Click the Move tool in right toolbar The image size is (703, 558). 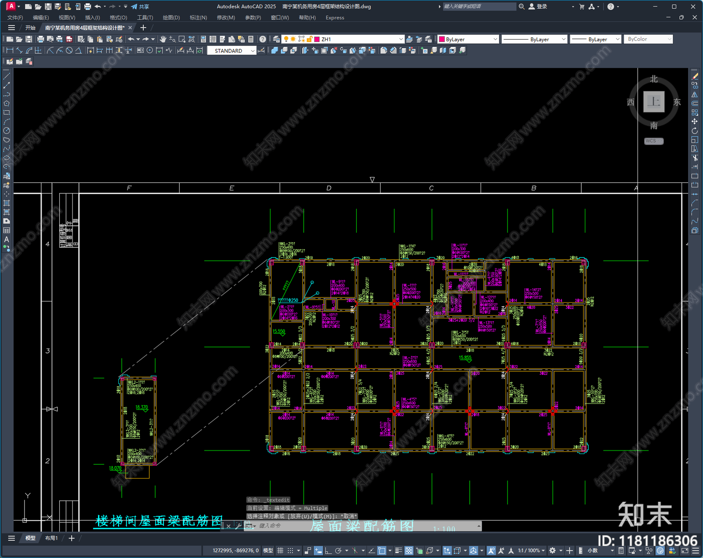(x=695, y=122)
